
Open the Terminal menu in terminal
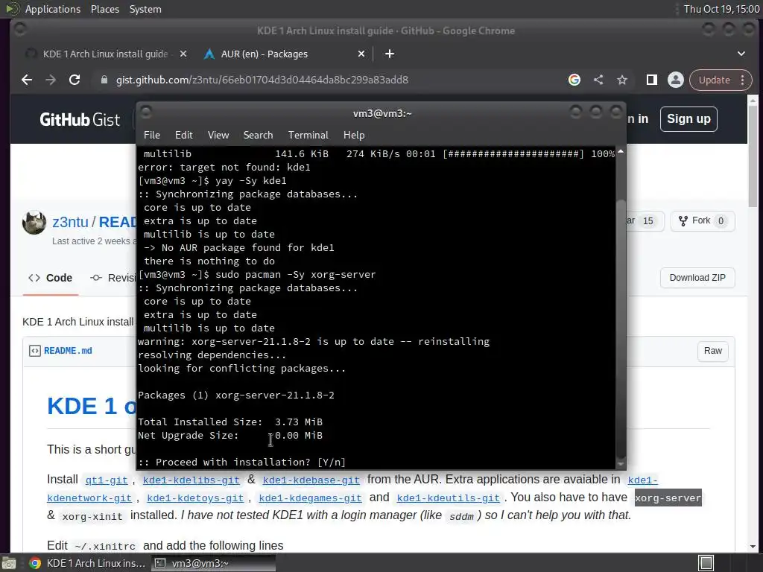[x=308, y=136]
